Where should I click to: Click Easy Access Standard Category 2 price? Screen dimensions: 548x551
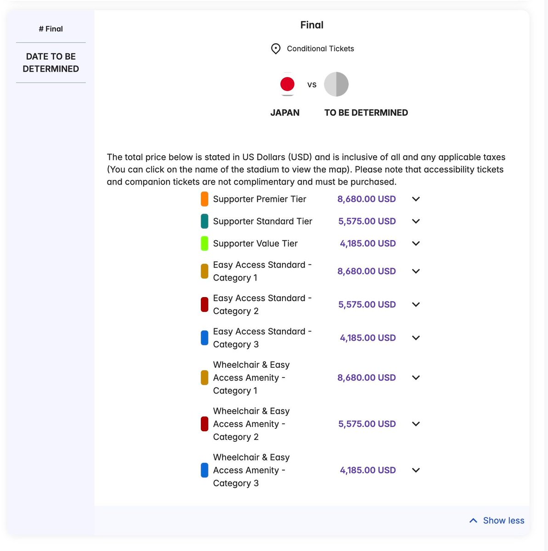[367, 304]
